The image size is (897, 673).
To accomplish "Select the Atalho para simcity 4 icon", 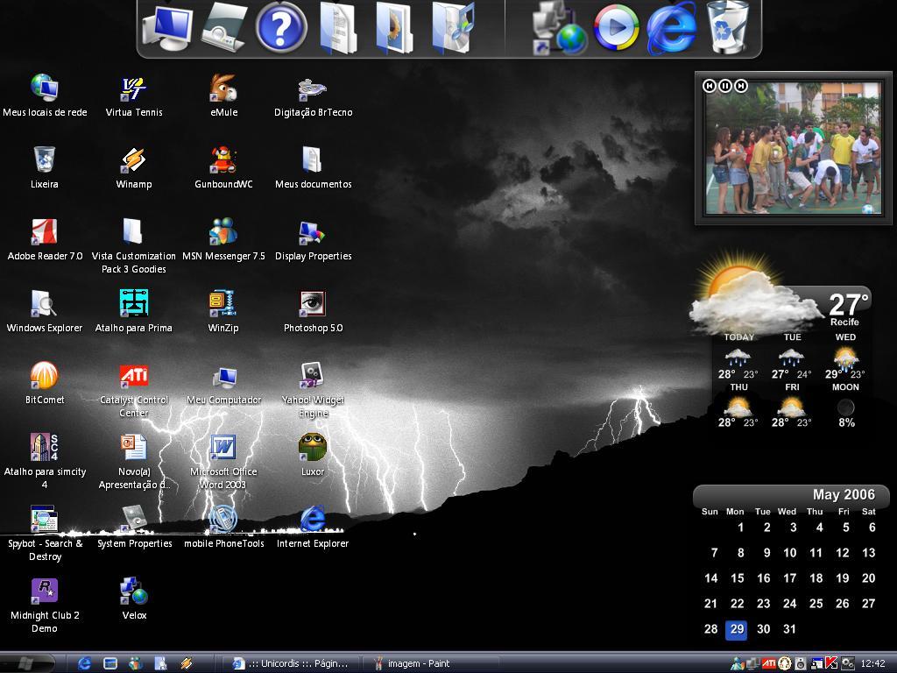I will pyautogui.click(x=45, y=462).
